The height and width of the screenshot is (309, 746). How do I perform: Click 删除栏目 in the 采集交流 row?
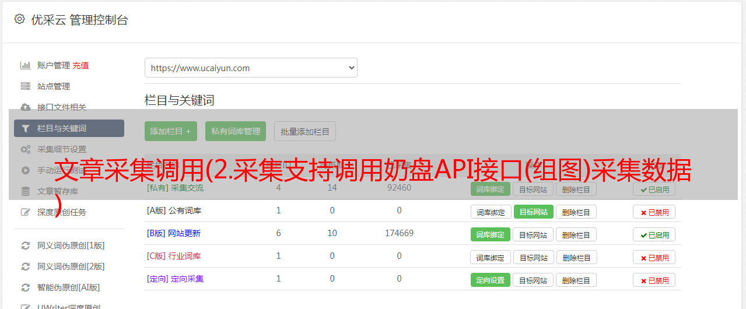tap(576, 189)
